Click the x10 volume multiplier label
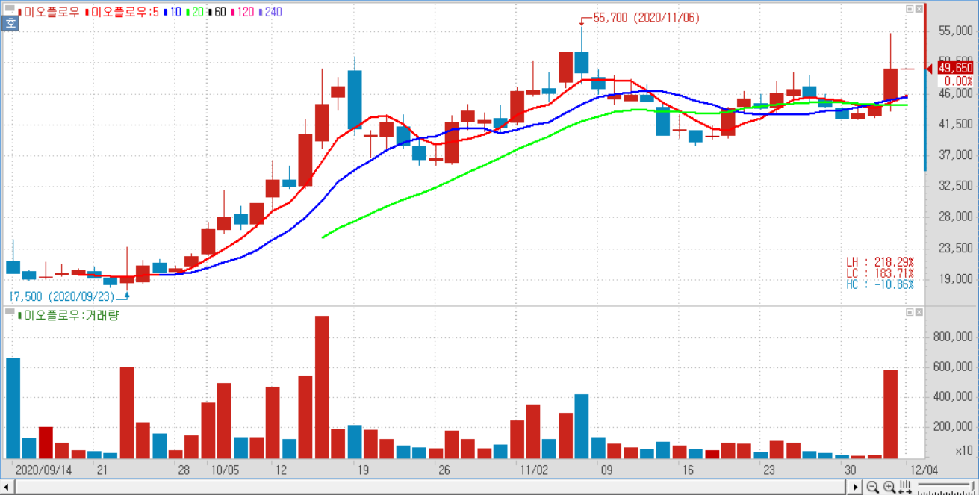Viewport: 979px width, 495px height. coord(963,452)
